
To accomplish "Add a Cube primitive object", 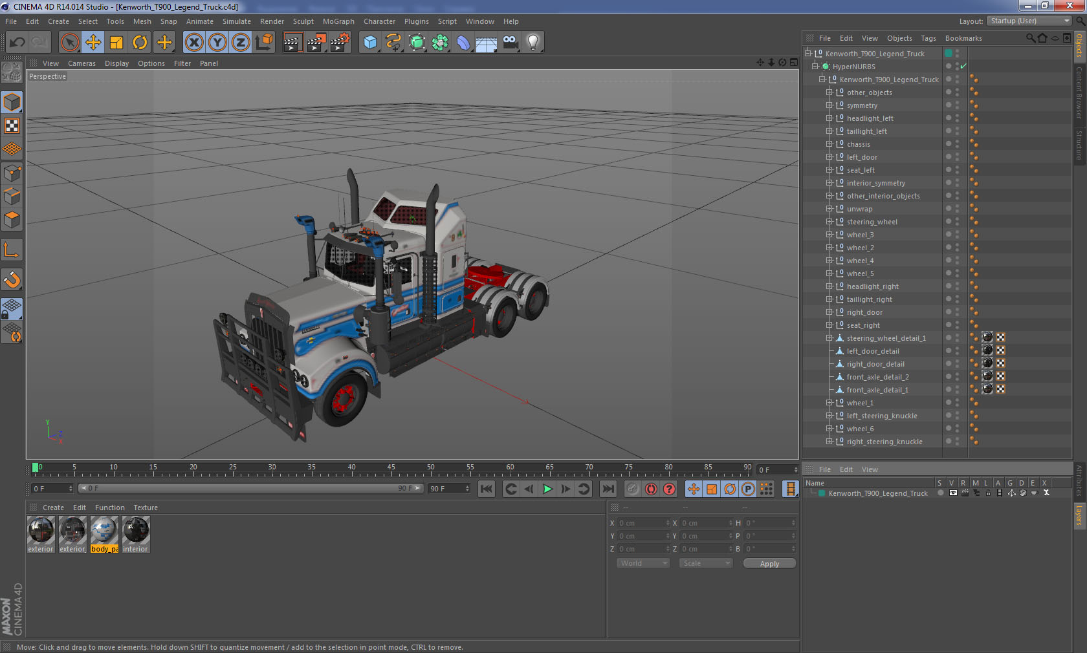I will [370, 43].
